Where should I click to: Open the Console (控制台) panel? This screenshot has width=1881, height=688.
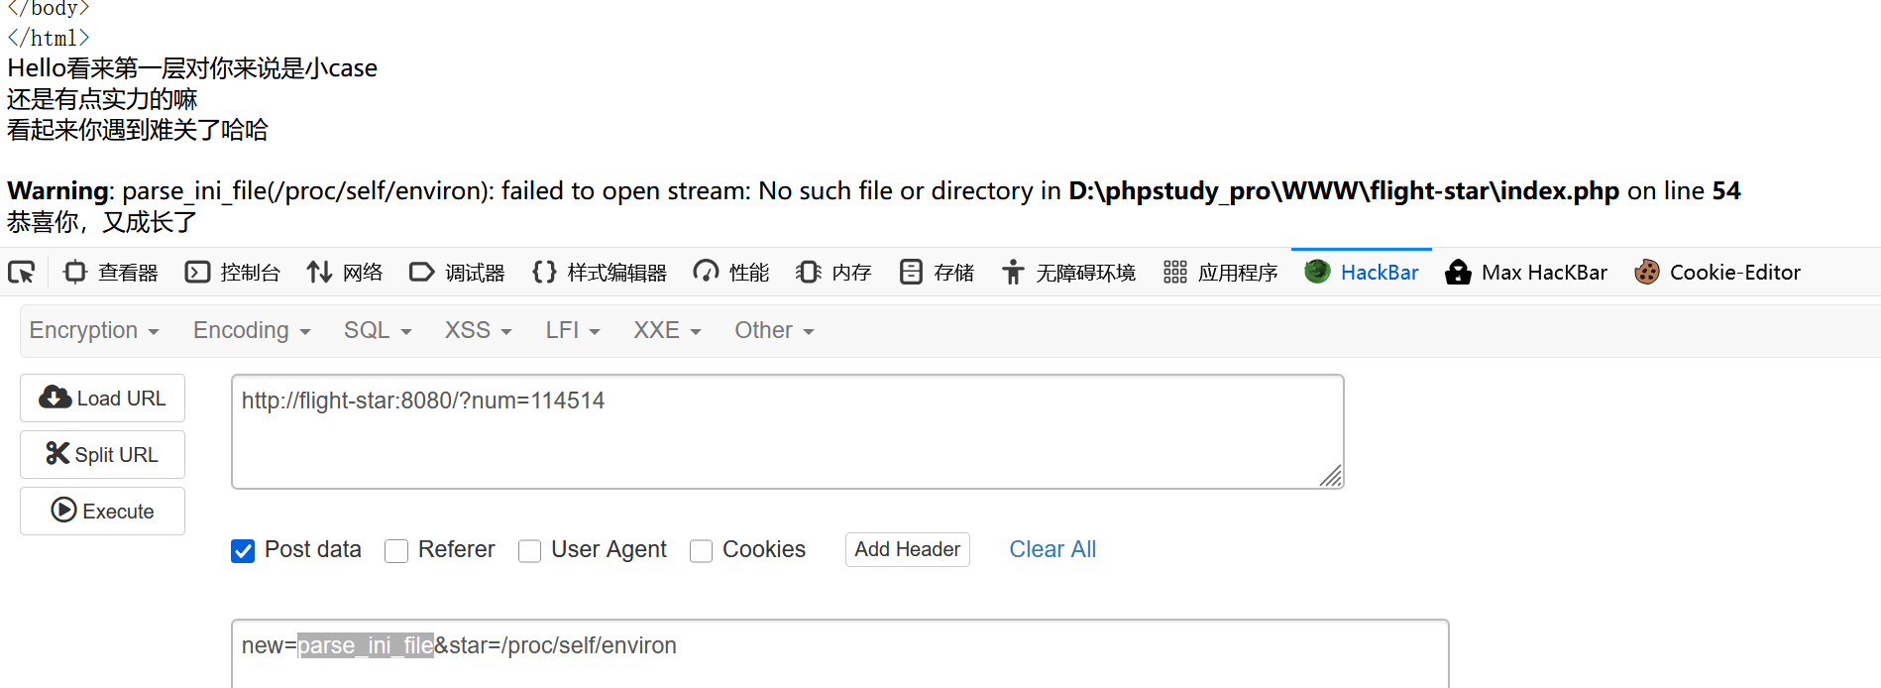point(233,273)
